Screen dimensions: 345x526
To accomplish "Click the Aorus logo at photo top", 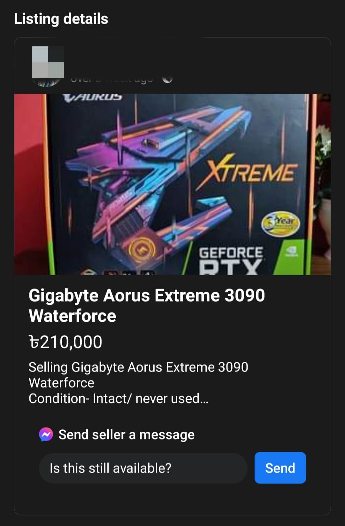I will coord(93,97).
